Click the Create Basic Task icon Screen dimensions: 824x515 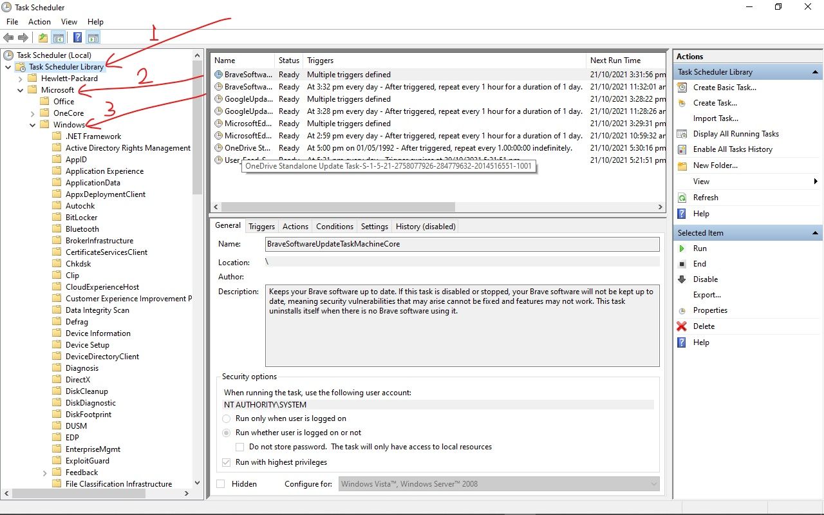tap(682, 88)
